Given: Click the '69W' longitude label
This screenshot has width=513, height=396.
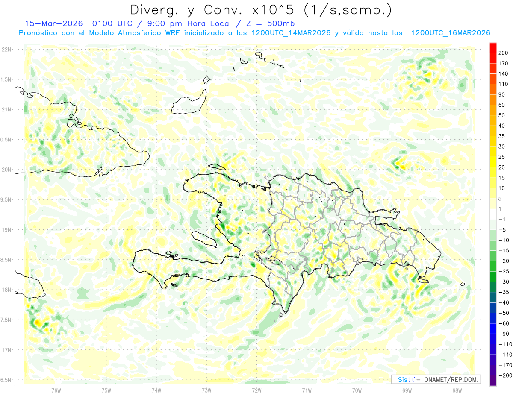Looking at the screenshot, I should coord(407,390).
